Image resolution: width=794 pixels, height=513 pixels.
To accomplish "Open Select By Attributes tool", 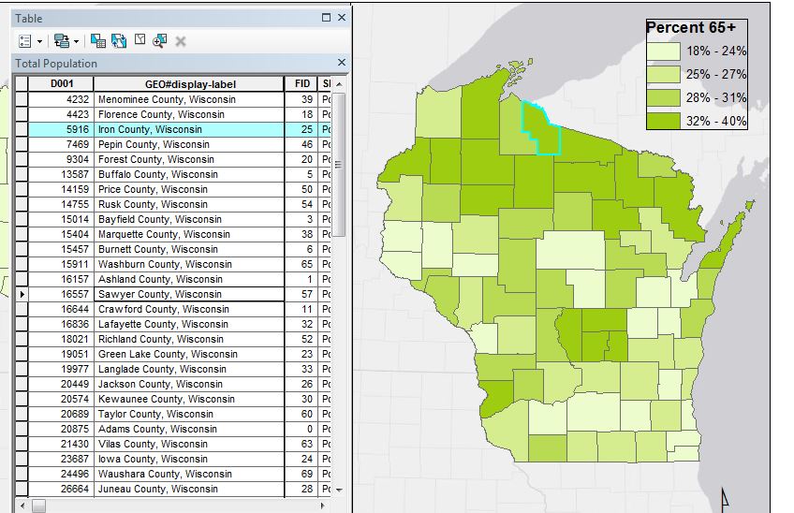I will (x=97, y=41).
